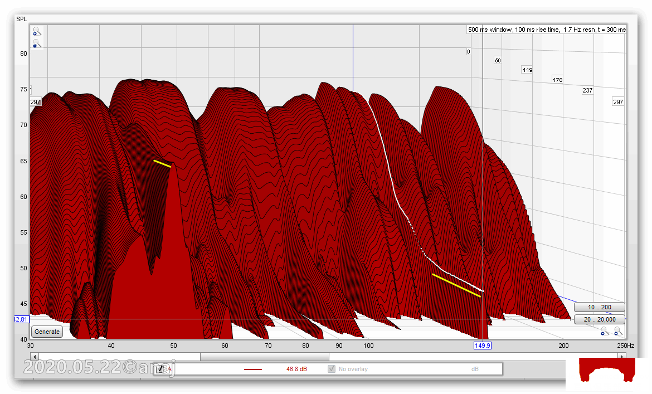652x394 pixels.
Task: Click the dB overlay value label
Action: click(475, 369)
